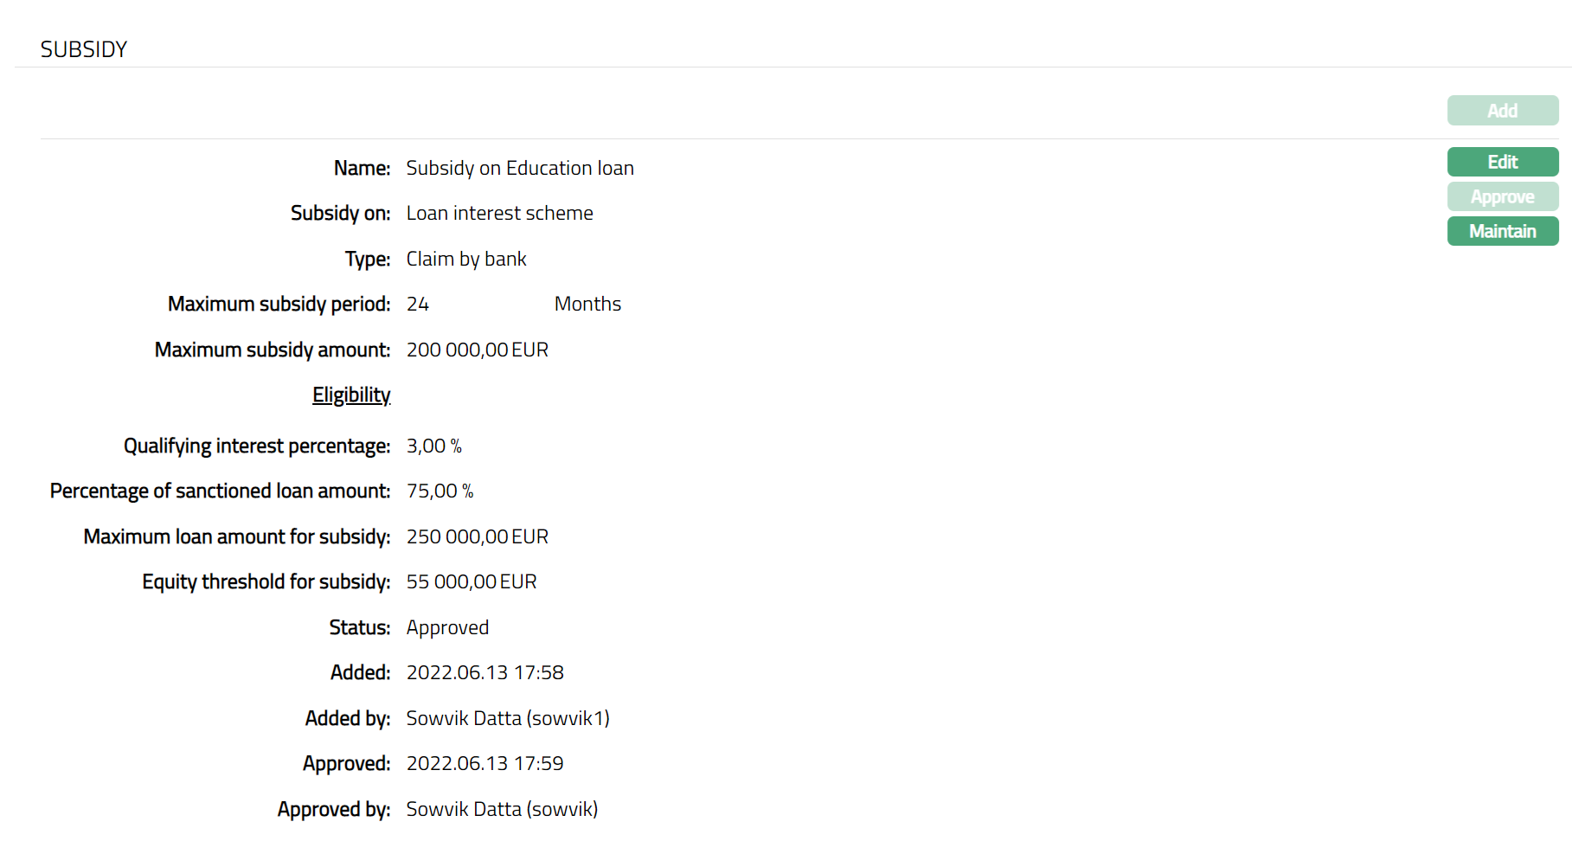Click the SUBSIDY page heading
This screenshot has width=1572, height=841.
pos(84,49)
